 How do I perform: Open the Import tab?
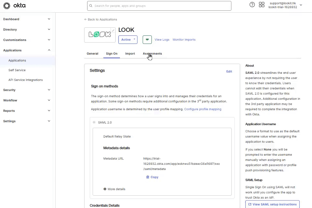[x=130, y=54]
